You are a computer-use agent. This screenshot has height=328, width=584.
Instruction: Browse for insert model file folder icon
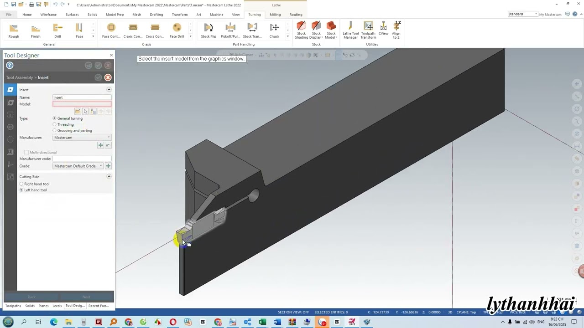78,112
